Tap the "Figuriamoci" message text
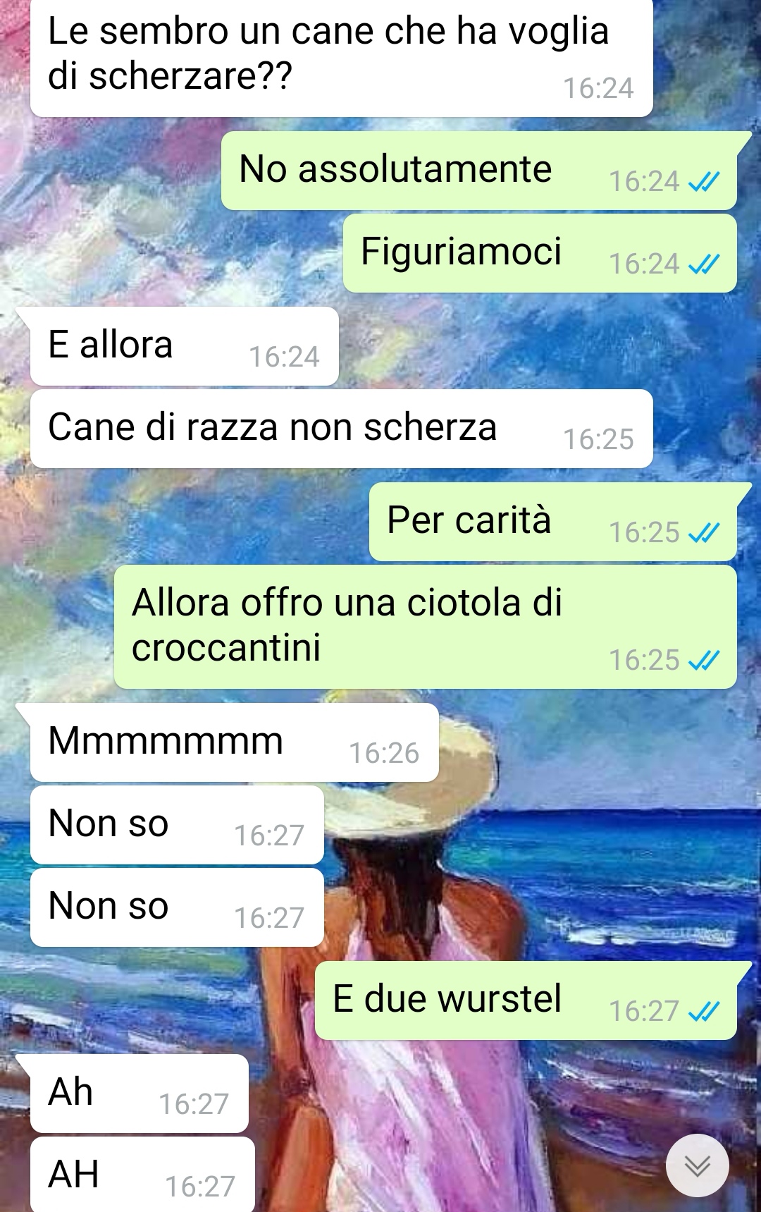The image size is (761, 1212). coord(461,252)
